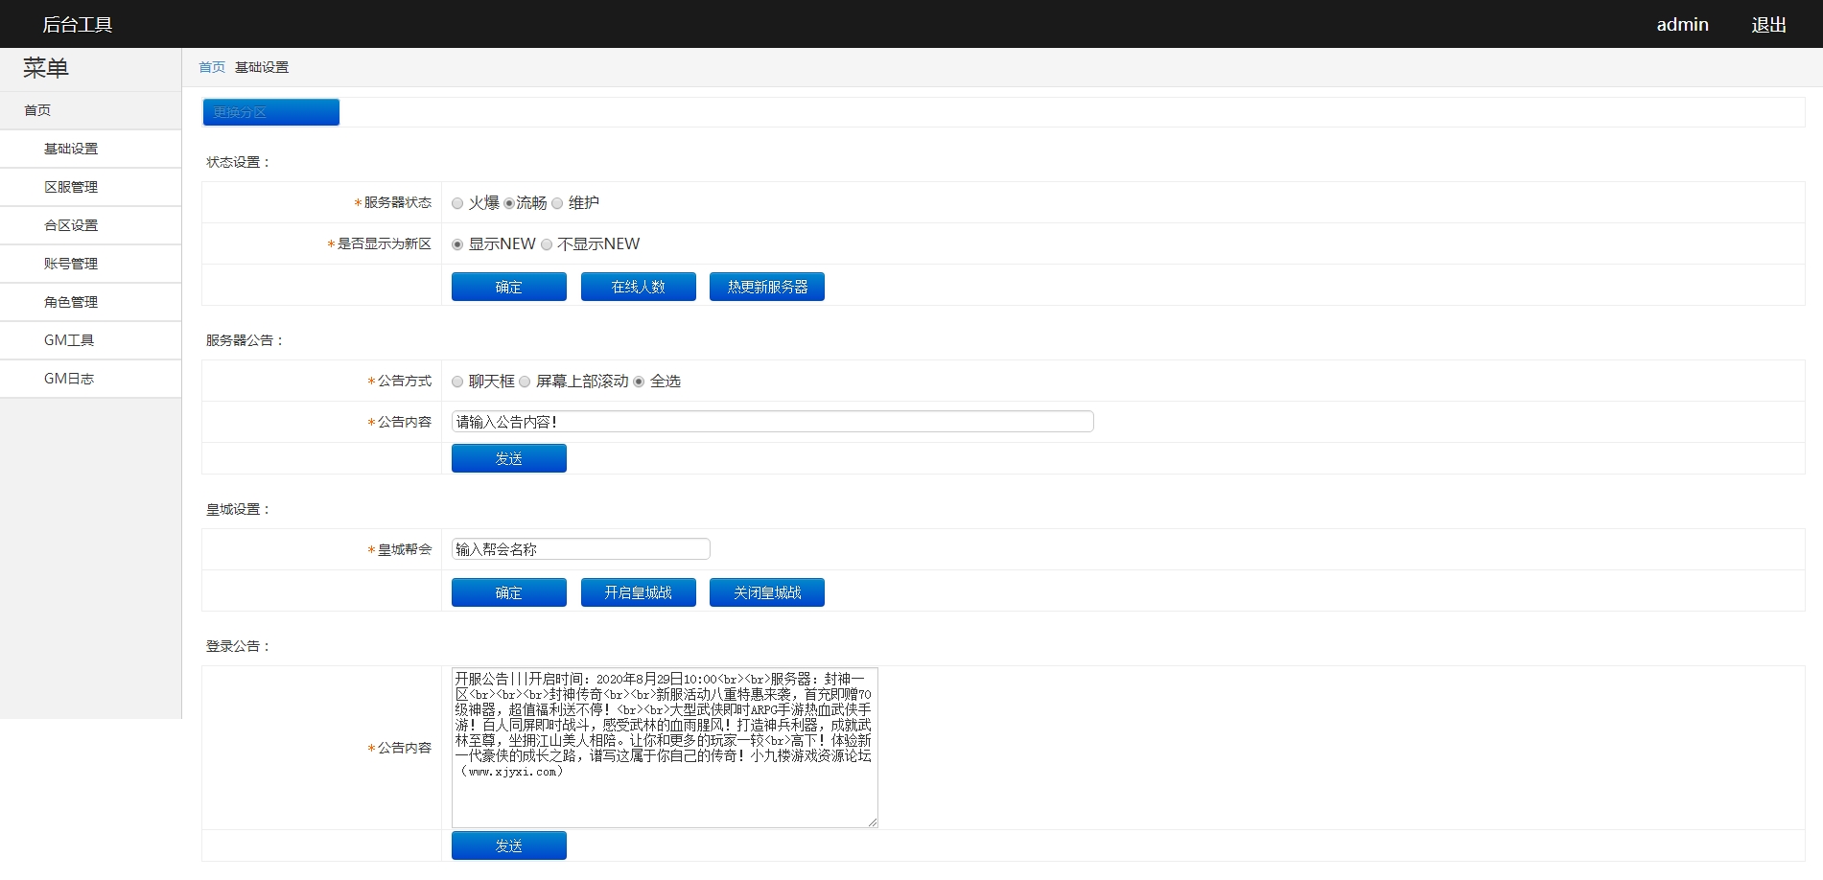Click the 菜单 sidebar heading
Image resolution: width=1823 pixels, height=880 pixels.
click(x=46, y=68)
